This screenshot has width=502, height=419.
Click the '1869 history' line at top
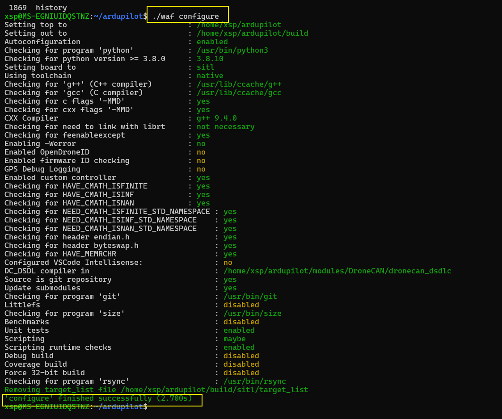(x=38, y=8)
